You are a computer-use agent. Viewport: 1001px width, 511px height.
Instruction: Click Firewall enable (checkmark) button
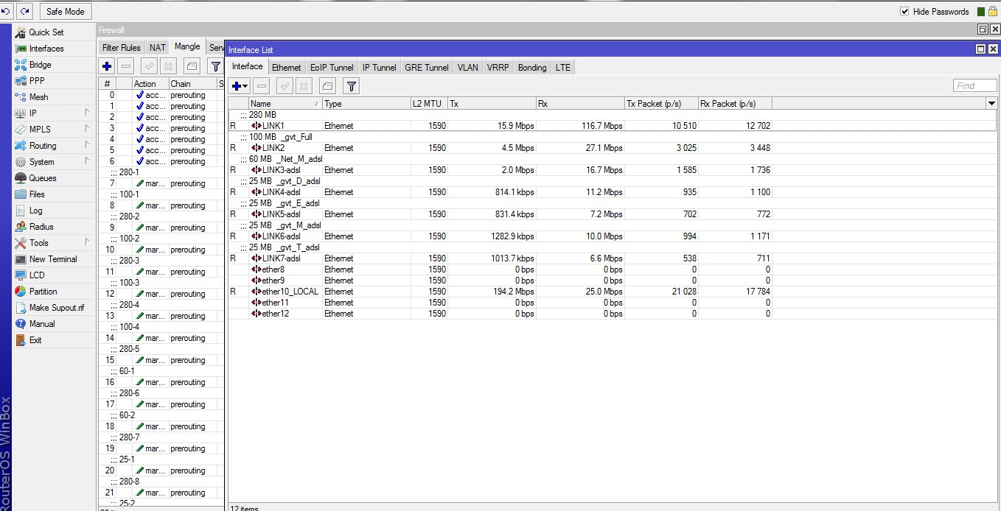click(x=149, y=66)
